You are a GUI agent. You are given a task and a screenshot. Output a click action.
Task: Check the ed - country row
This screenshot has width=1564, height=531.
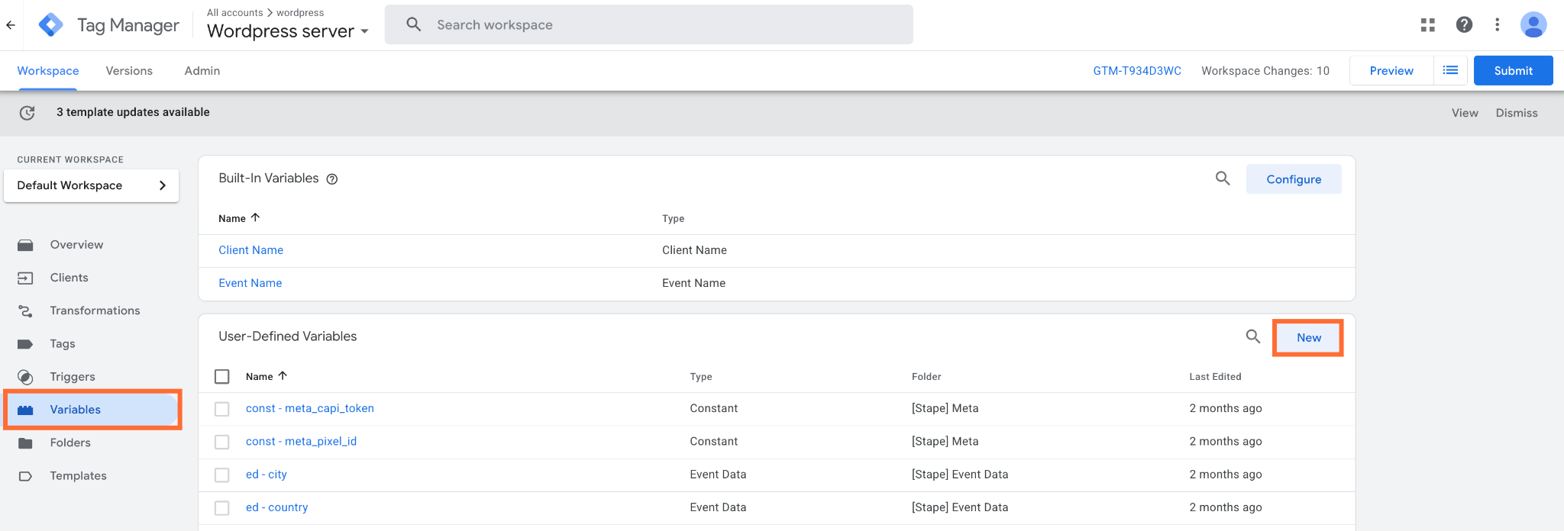coord(222,507)
